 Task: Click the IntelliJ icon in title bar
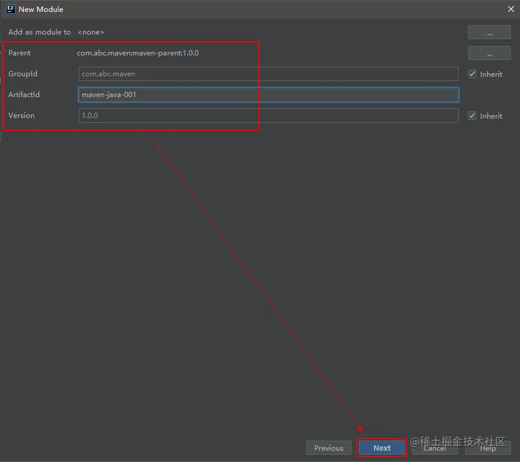click(11, 9)
